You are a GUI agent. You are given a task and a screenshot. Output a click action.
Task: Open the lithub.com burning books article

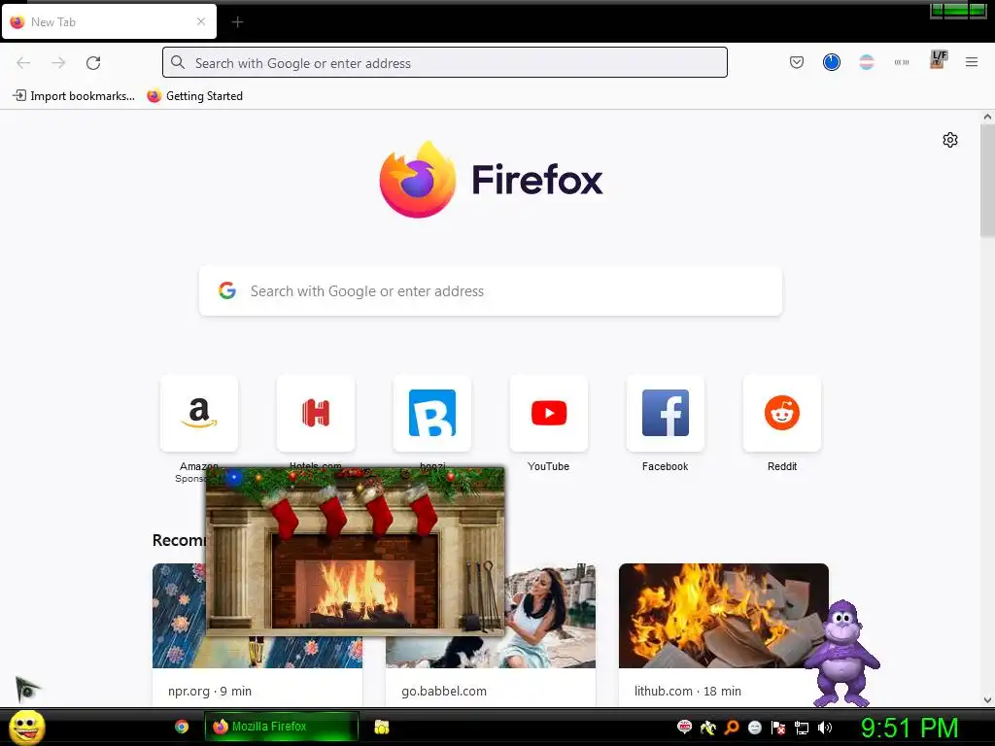[723, 633]
